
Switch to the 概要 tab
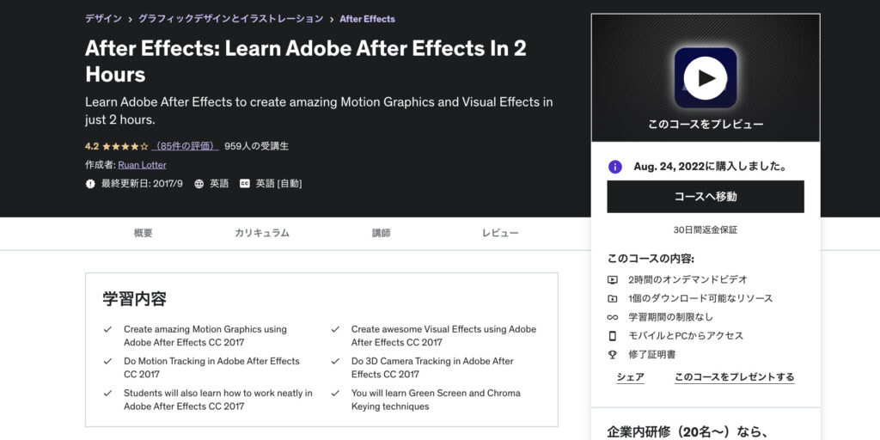pos(144,234)
